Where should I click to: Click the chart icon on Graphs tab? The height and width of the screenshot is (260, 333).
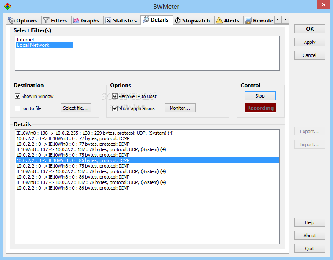click(x=76, y=21)
